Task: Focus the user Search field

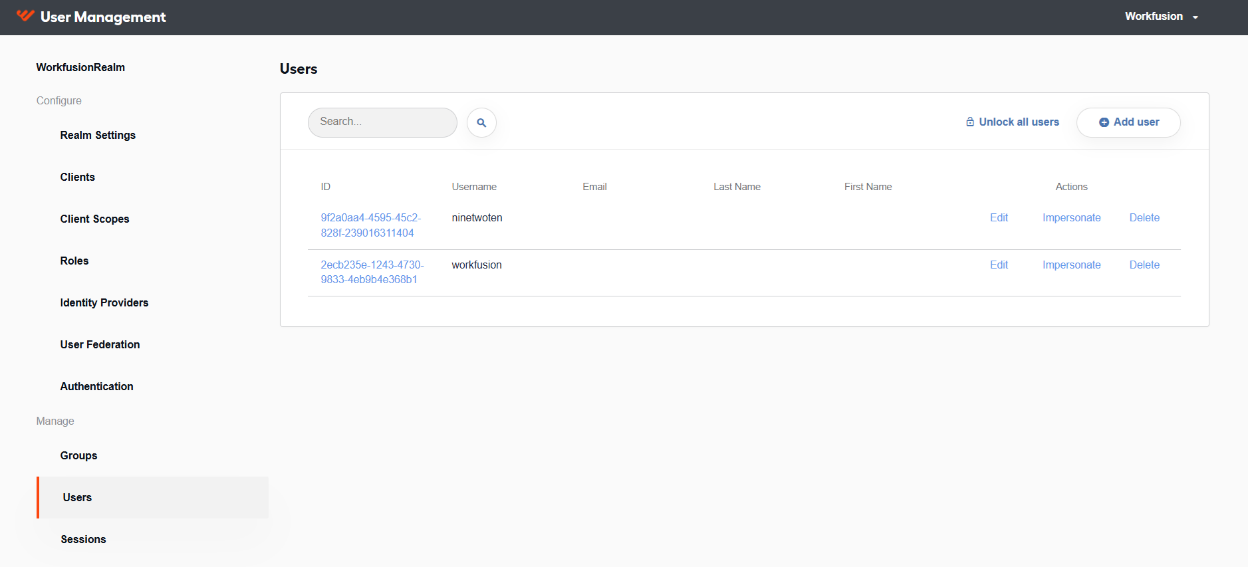Action: [x=382, y=122]
